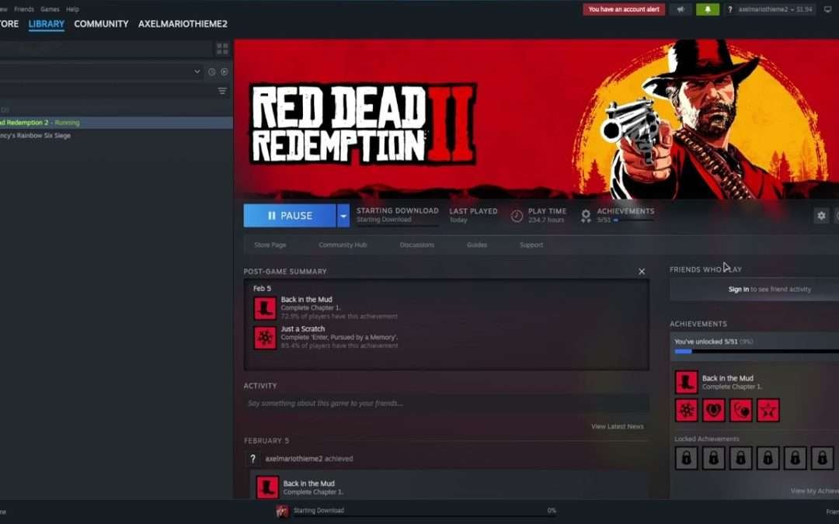Click the achievements progress bar under You've unlocked 5/51
The height and width of the screenshot is (524, 839).
pos(757,352)
